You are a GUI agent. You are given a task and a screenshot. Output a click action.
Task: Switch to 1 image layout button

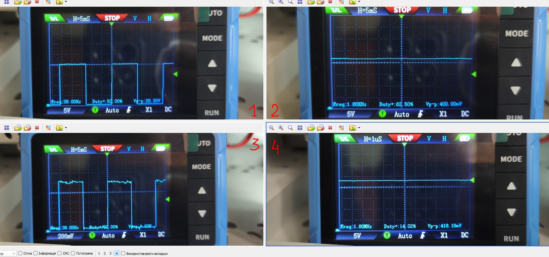[x=99, y=253]
